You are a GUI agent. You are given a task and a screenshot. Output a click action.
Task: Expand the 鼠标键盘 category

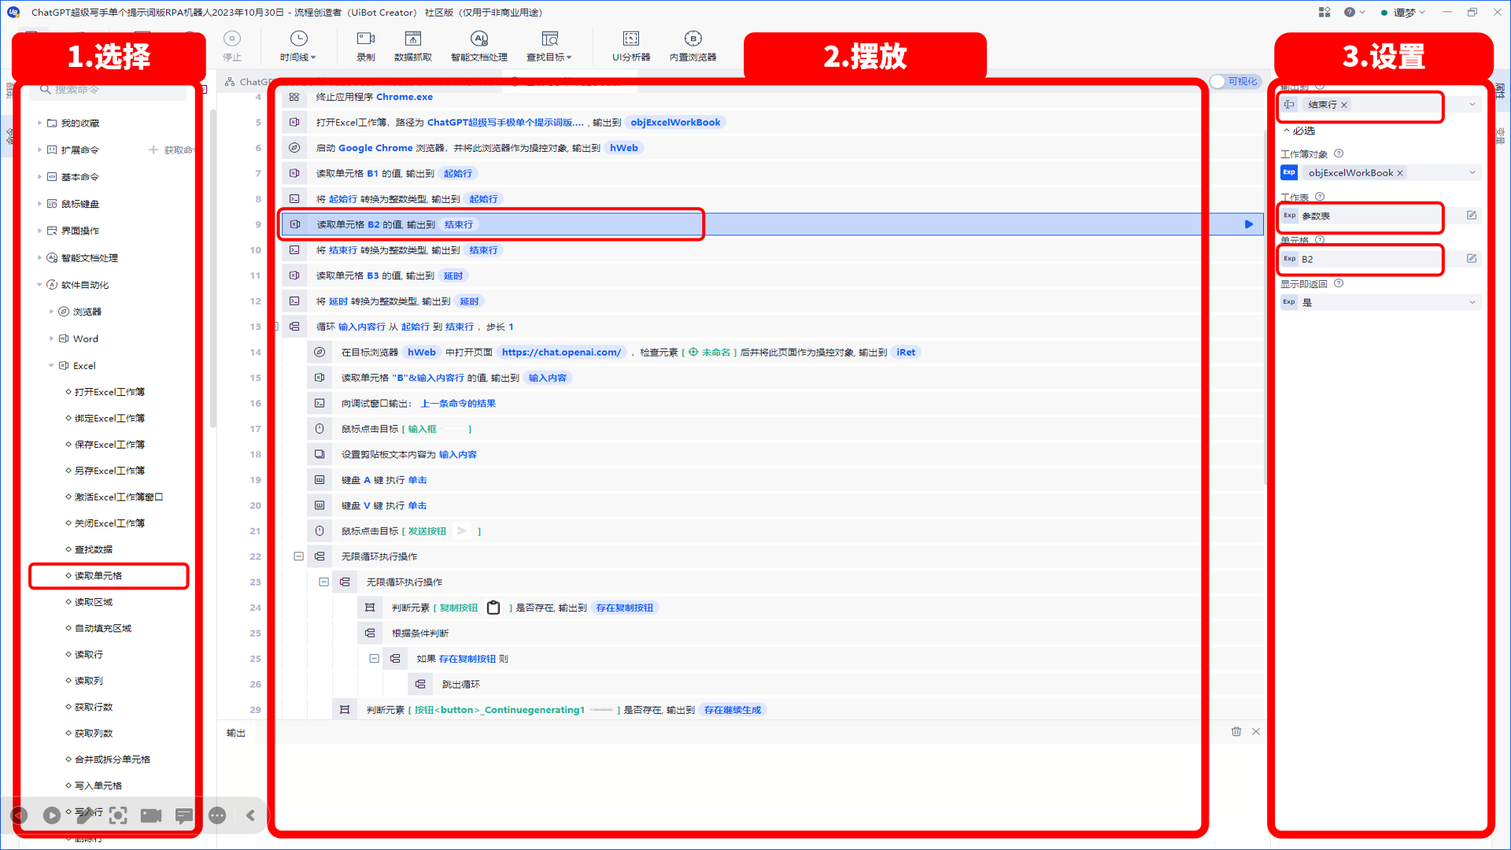click(x=39, y=204)
